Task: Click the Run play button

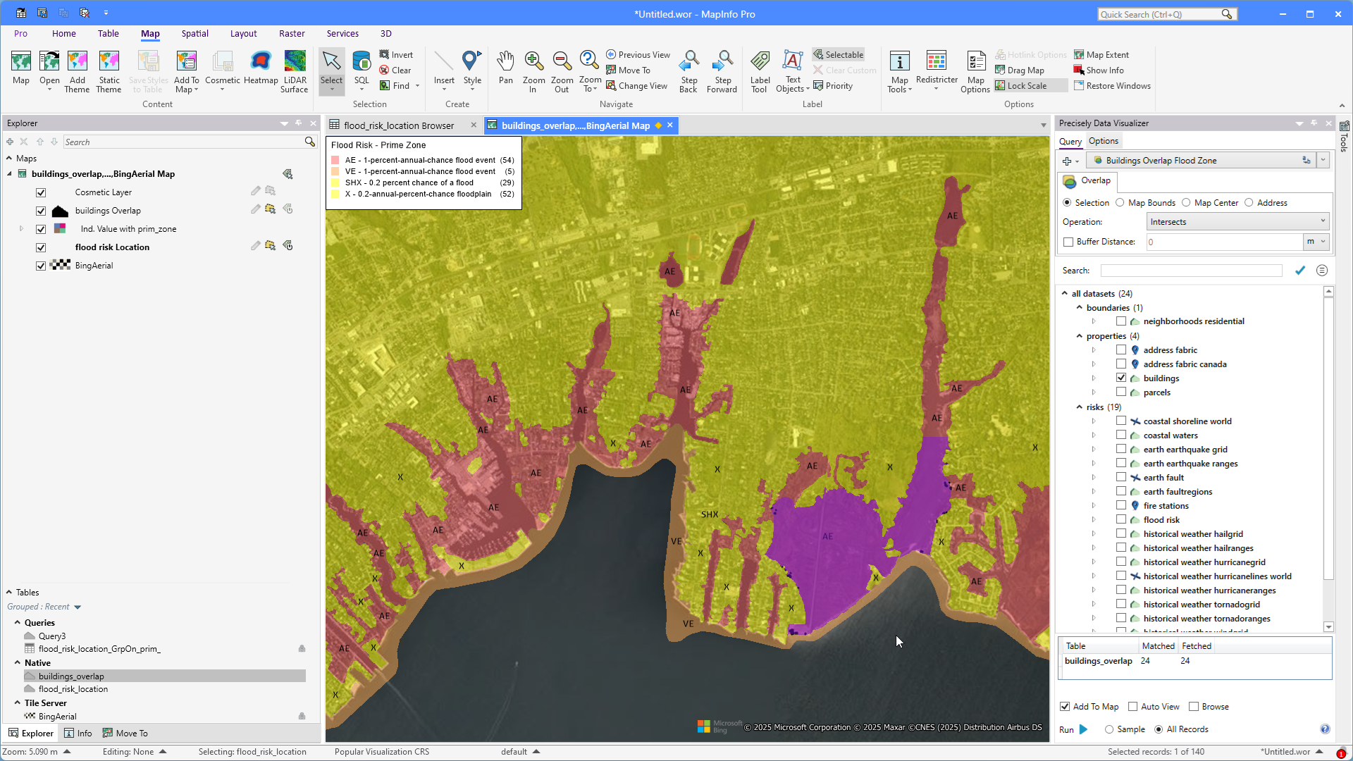Action: pyautogui.click(x=1083, y=729)
